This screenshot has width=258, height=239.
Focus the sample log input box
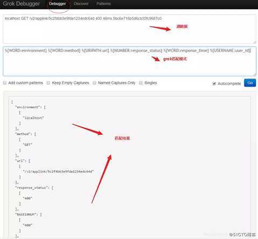tap(129, 29)
